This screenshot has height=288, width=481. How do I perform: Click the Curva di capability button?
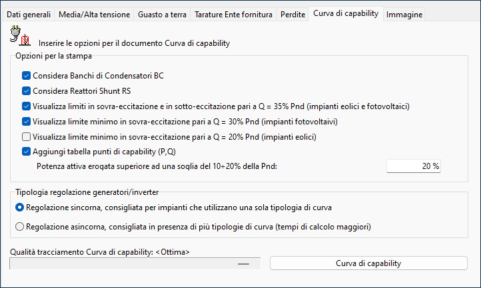tap(368, 263)
